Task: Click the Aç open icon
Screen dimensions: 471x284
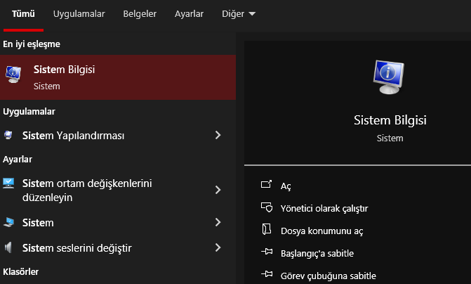Action: pyautogui.click(x=266, y=186)
